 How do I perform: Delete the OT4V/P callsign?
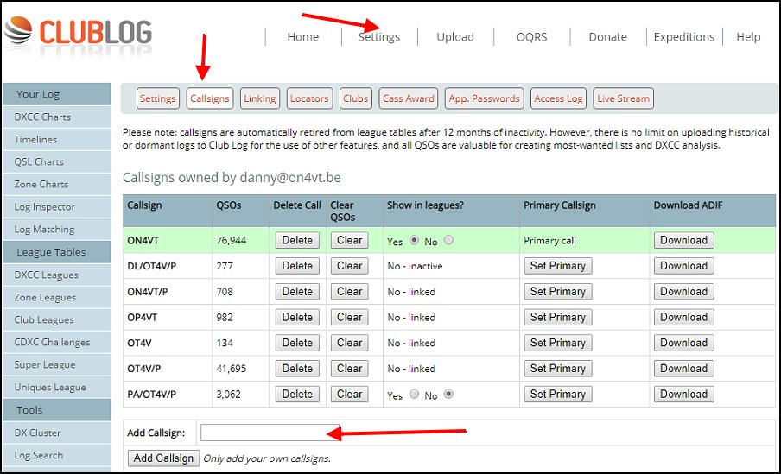[x=297, y=369]
